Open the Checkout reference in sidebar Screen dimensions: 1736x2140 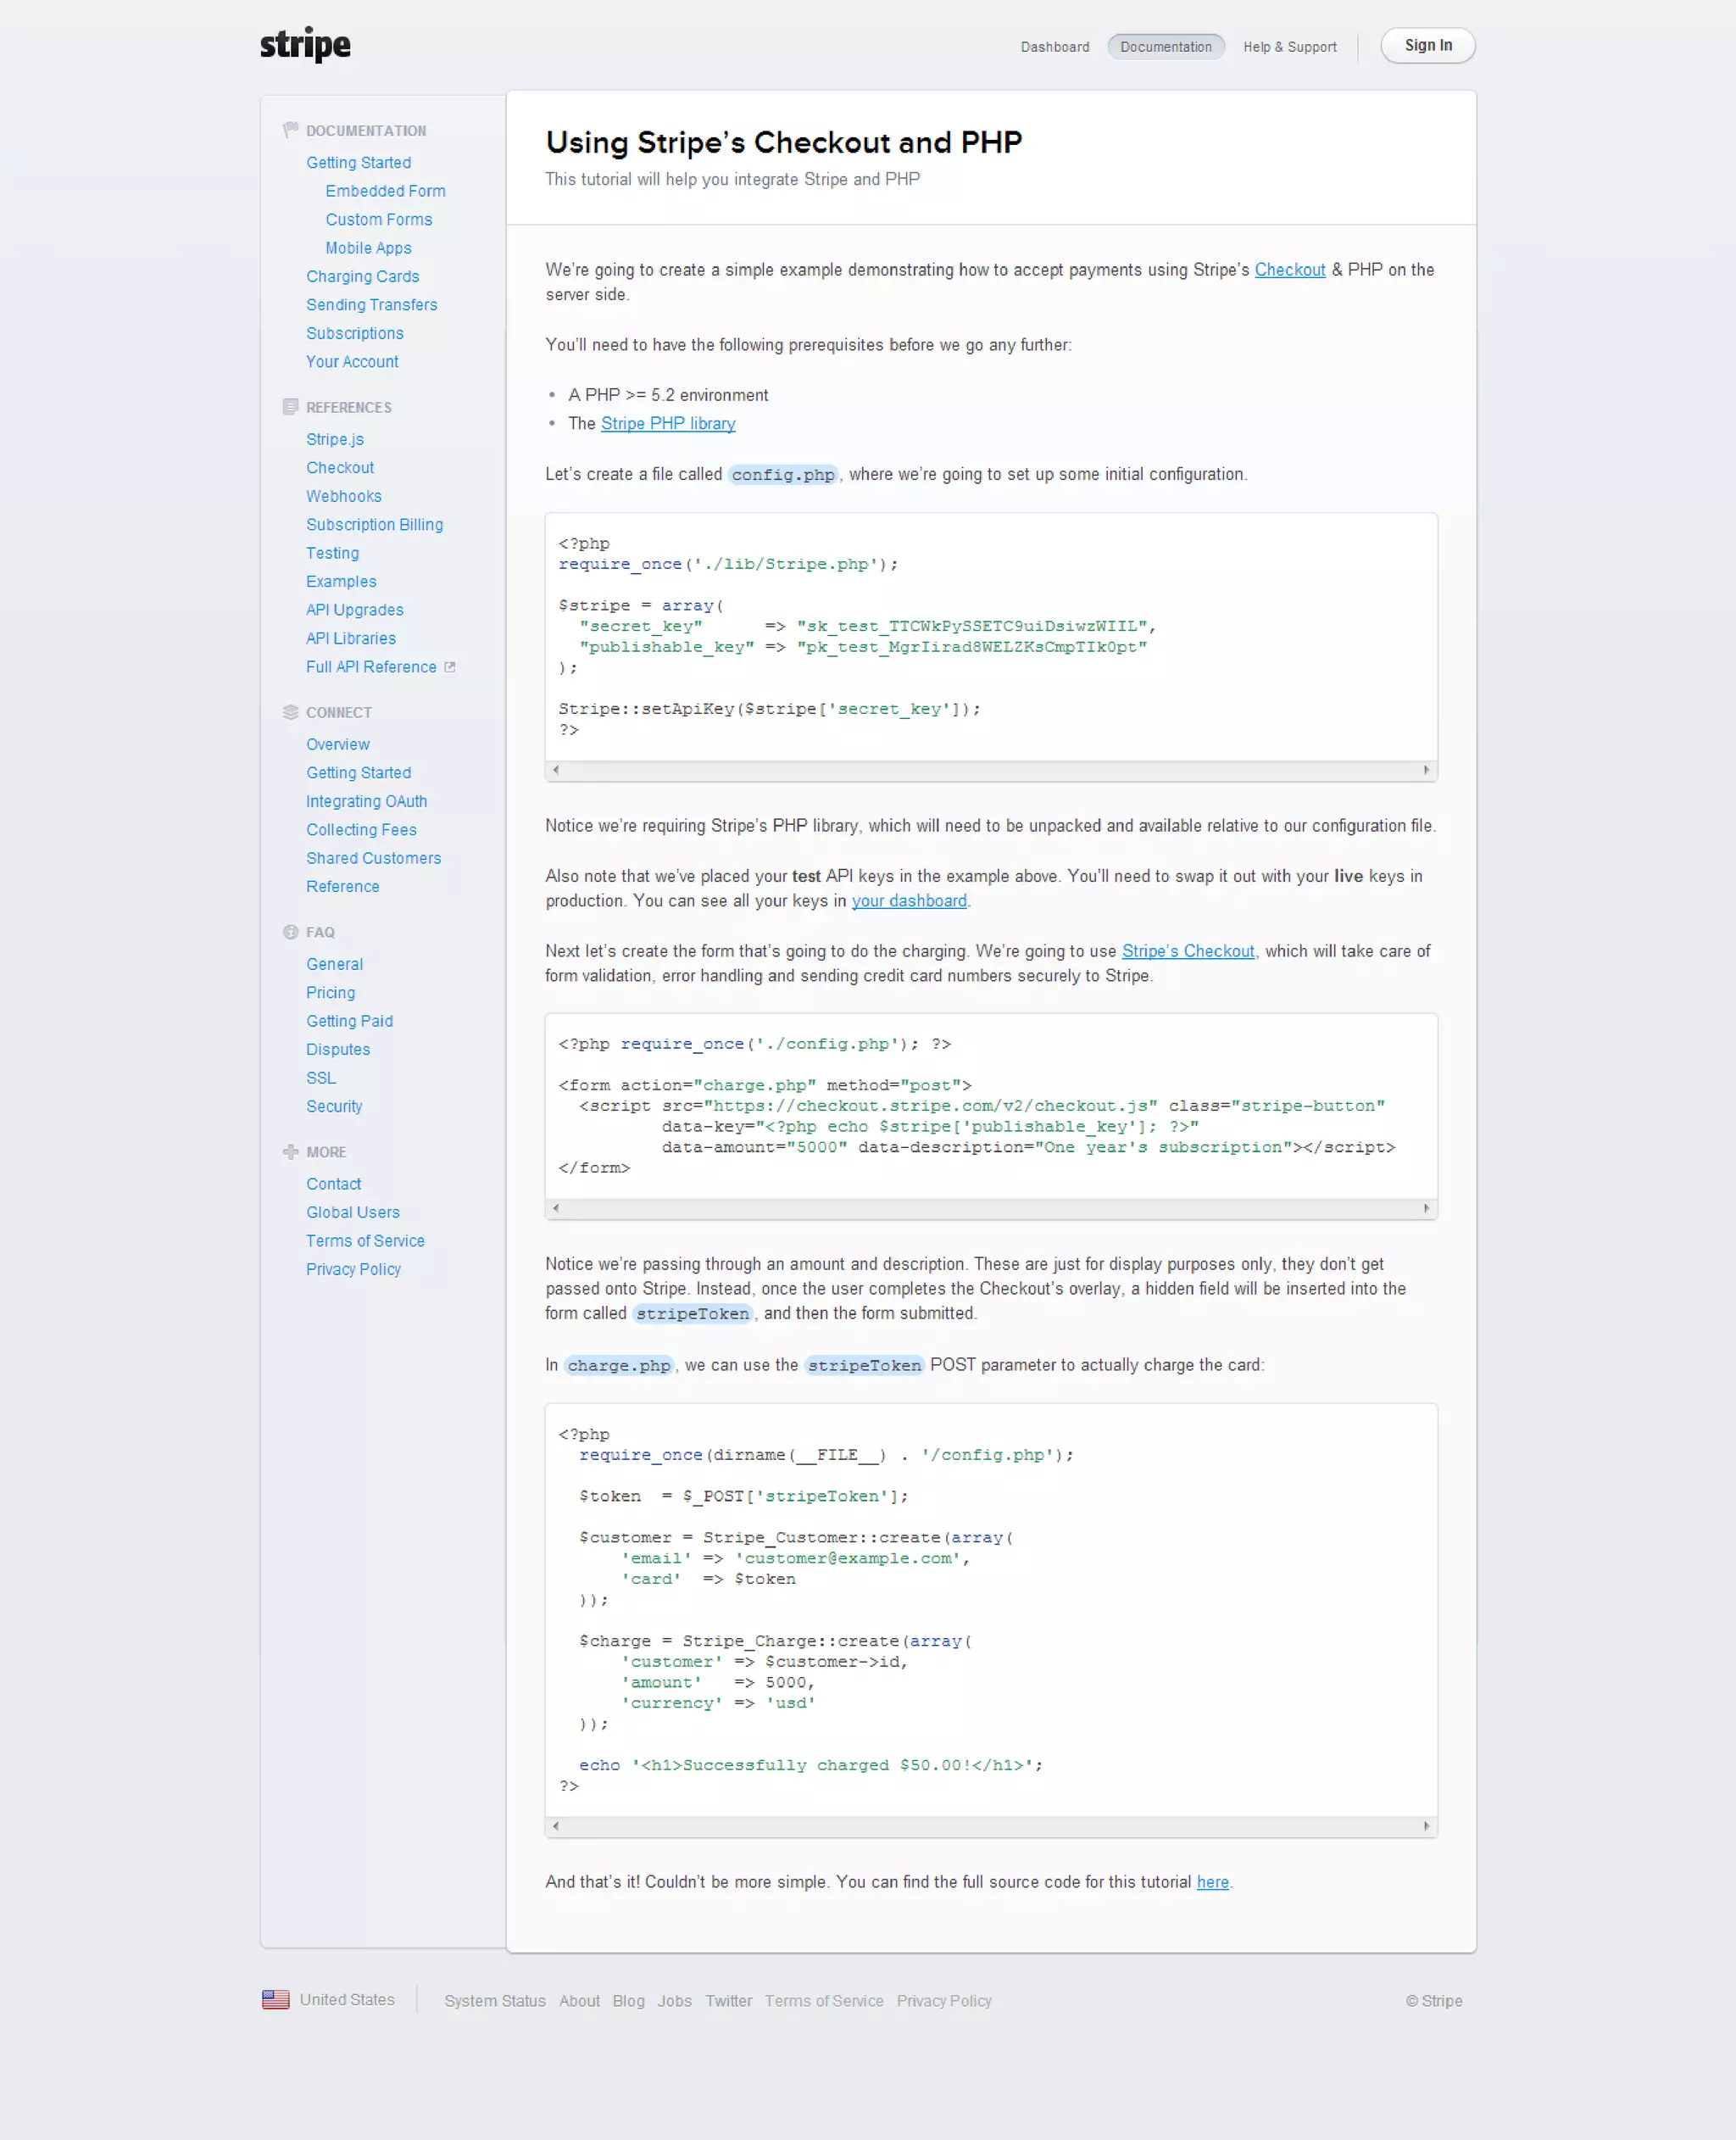[x=340, y=468]
